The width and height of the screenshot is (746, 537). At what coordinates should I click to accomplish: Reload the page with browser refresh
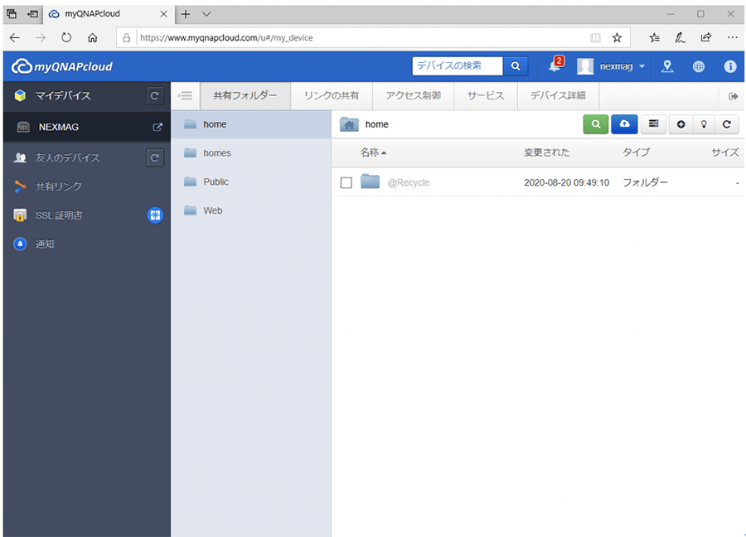tap(66, 37)
